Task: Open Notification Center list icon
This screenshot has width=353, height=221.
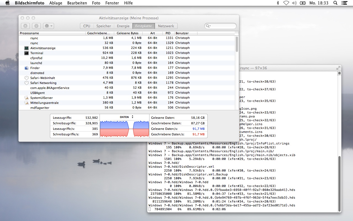Action: click(344, 3)
